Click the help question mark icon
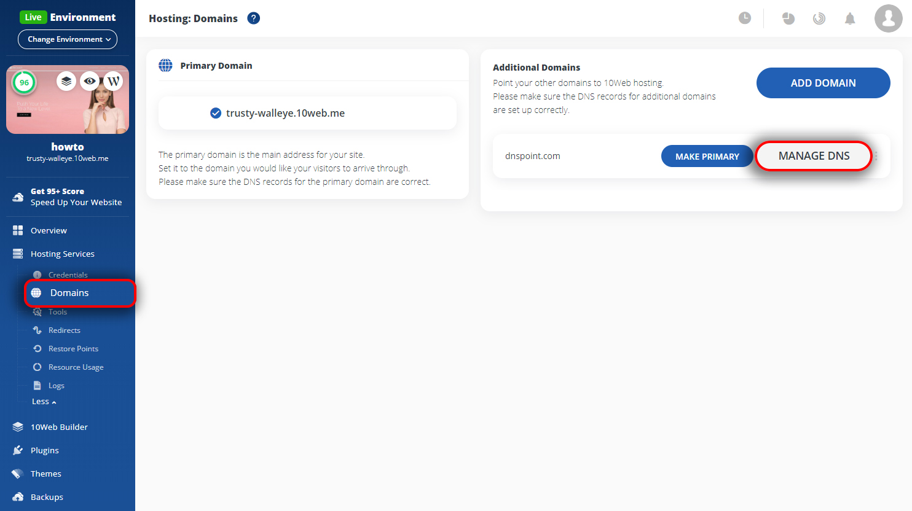This screenshot has height=511, width=912. (254, 18)
